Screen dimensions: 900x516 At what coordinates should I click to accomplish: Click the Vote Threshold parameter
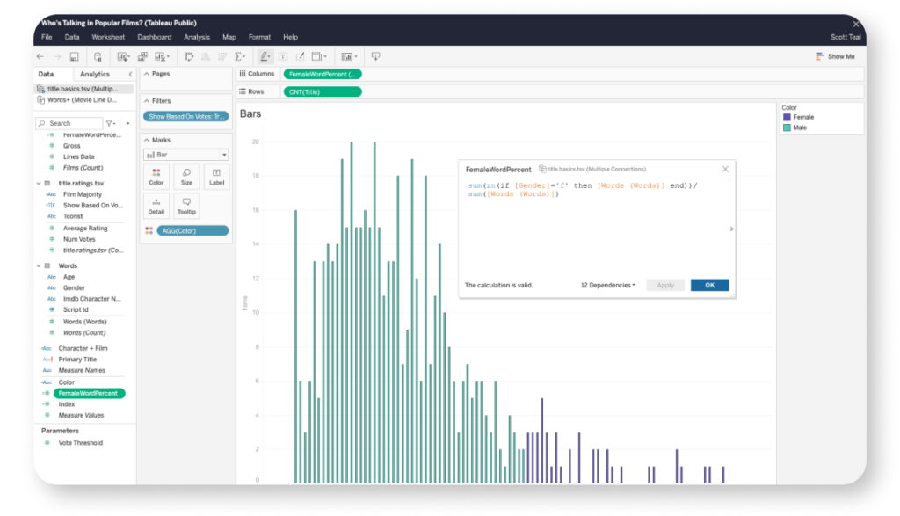tap(80, 443)
